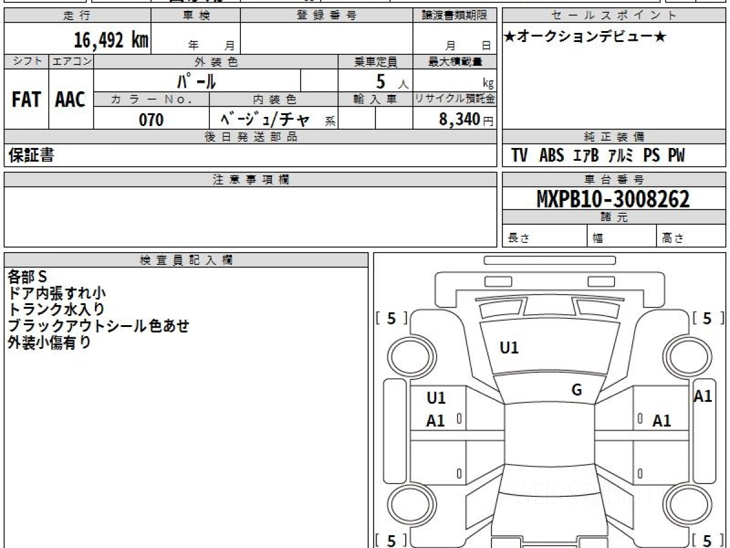Click the エアコン label
Viewport: 730px width, 548px height.
pos(71,61)
